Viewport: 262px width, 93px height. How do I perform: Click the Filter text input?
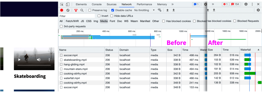(x=77, y=16)
